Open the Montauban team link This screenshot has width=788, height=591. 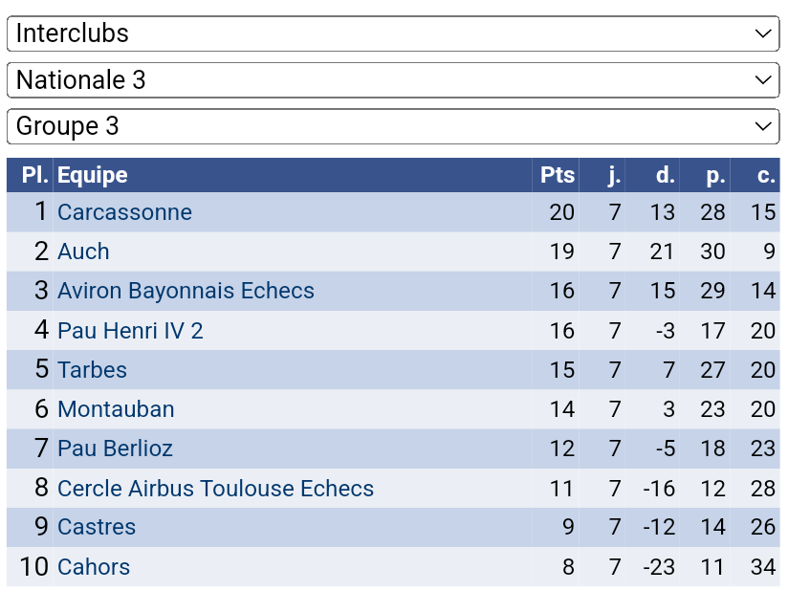pyautogui.click(x=116, y=409)
